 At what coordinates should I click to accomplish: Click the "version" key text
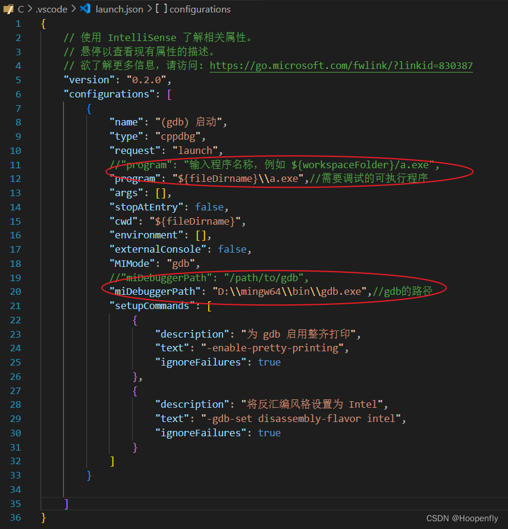click(x=89, y=80)
